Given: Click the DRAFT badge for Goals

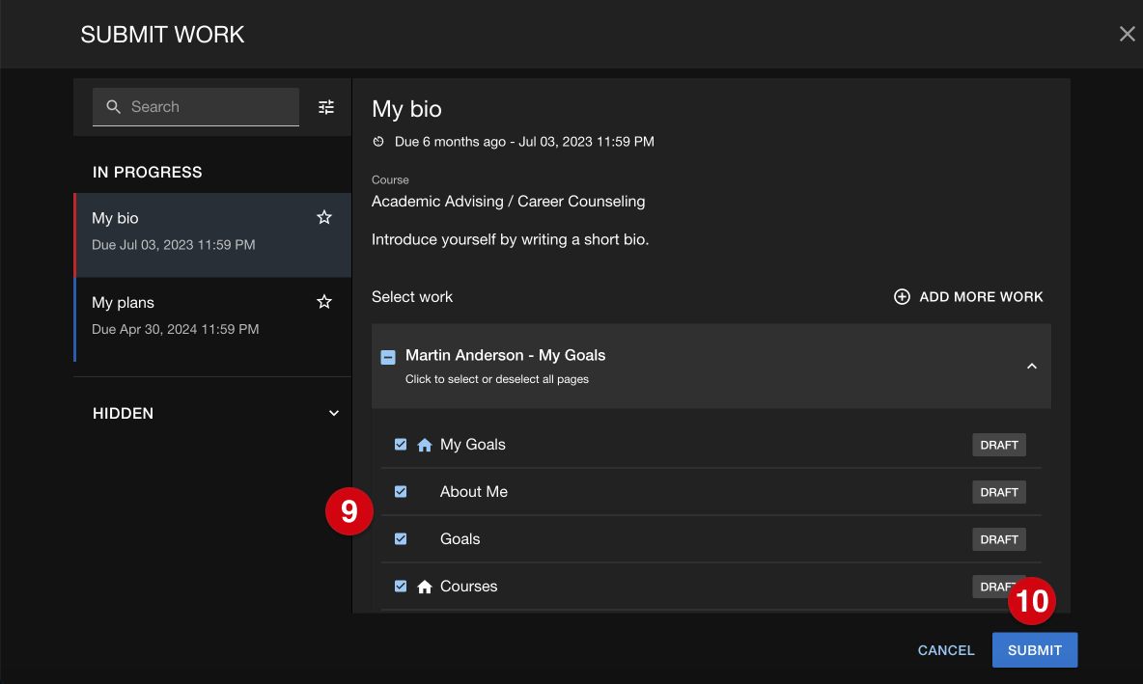Looking at the screenshot, I should [x=998, y=539].
